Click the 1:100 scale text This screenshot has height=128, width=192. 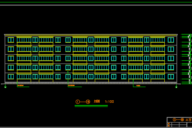pyautogui.click(x=109, y=101)
